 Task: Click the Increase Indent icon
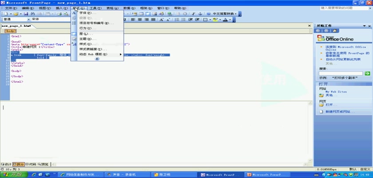point(197,20)
